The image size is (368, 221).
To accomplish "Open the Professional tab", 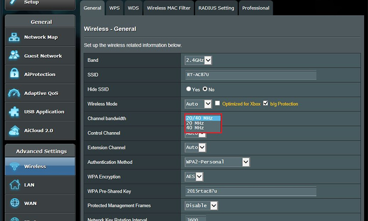I will [256, 8].
